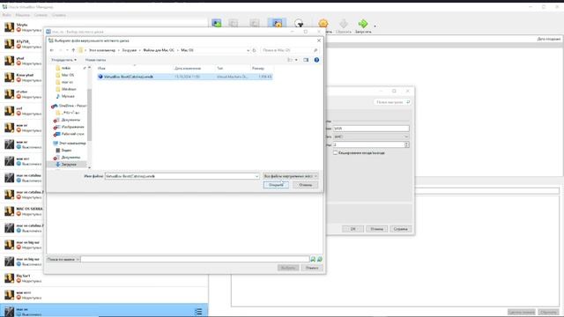Select the MAC OS SIERRA virtual machine
The image size is (564, 317).
click(22, 211)
